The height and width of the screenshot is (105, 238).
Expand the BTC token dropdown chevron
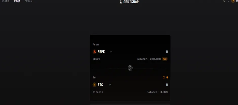click(109, 85)
